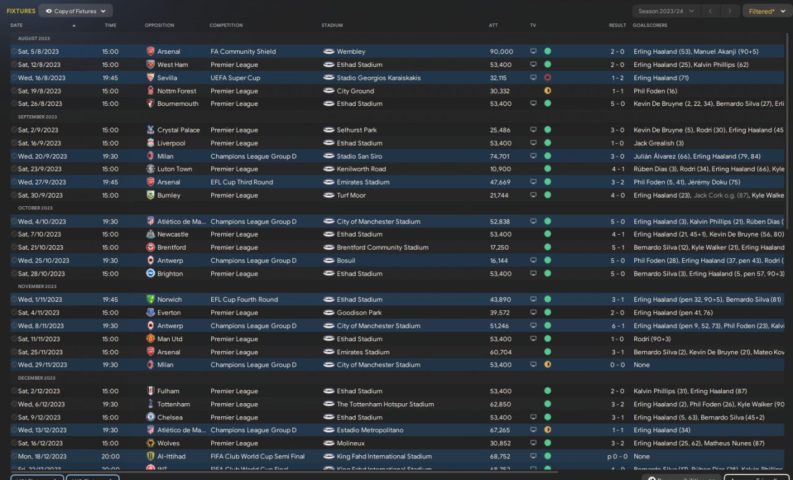Select the EFL Cup Fourth Round competition
The width and height of the screenshot is (793, 480).
tap(244, 300)
